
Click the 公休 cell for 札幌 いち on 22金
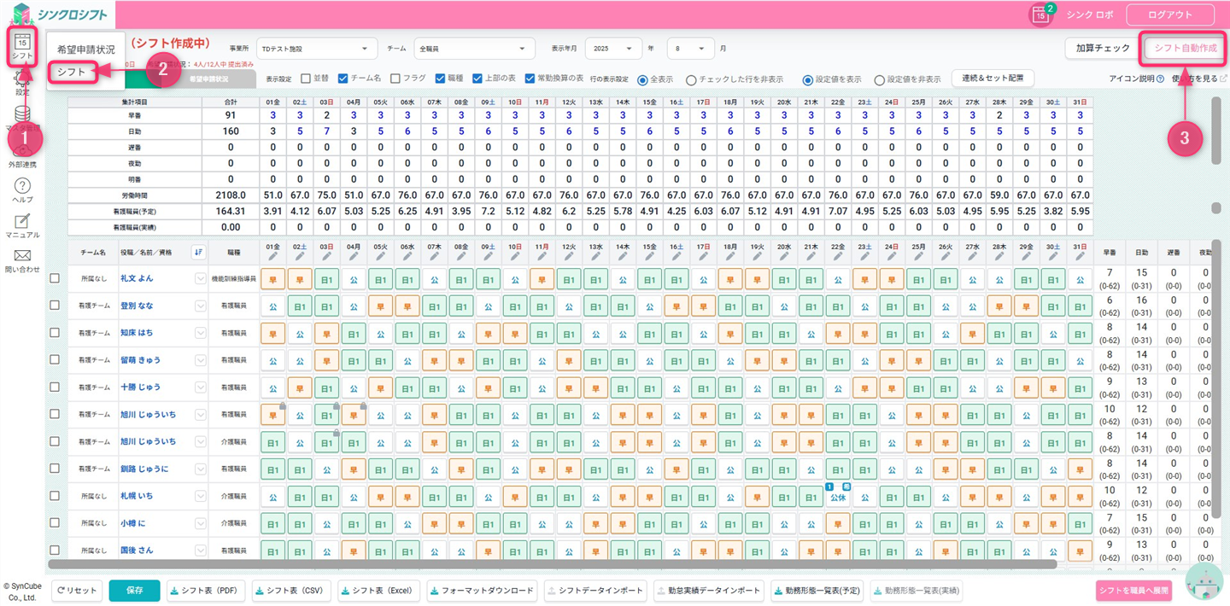coord(837,496)
